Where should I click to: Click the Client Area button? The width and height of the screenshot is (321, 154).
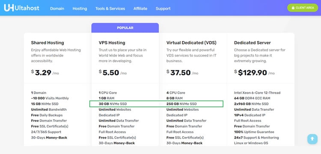coord(303,8)
